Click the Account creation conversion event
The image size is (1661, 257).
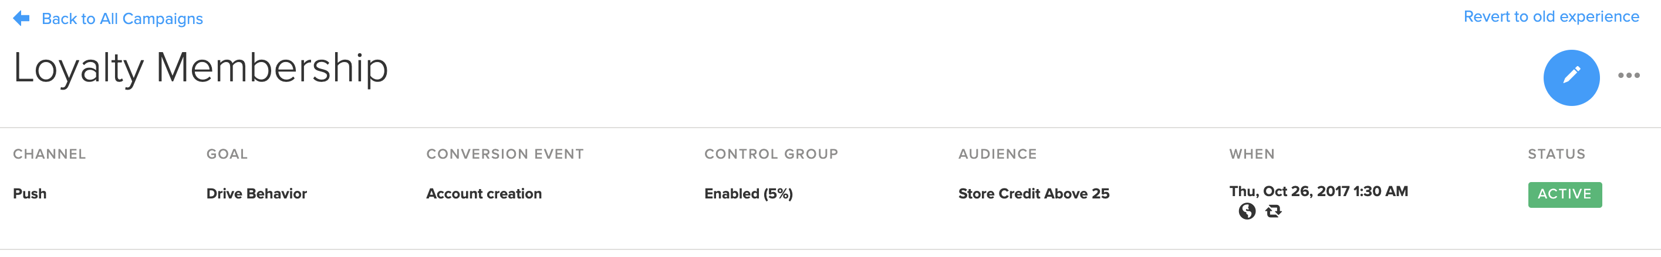pos(484,194)
